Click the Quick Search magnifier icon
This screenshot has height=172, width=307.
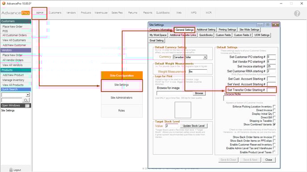25,100
